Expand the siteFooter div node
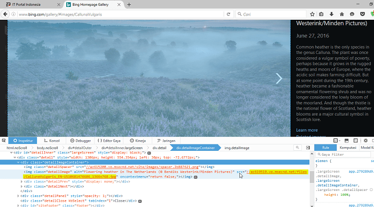Viewport: 374px width, 207px height. coord(18,205)
